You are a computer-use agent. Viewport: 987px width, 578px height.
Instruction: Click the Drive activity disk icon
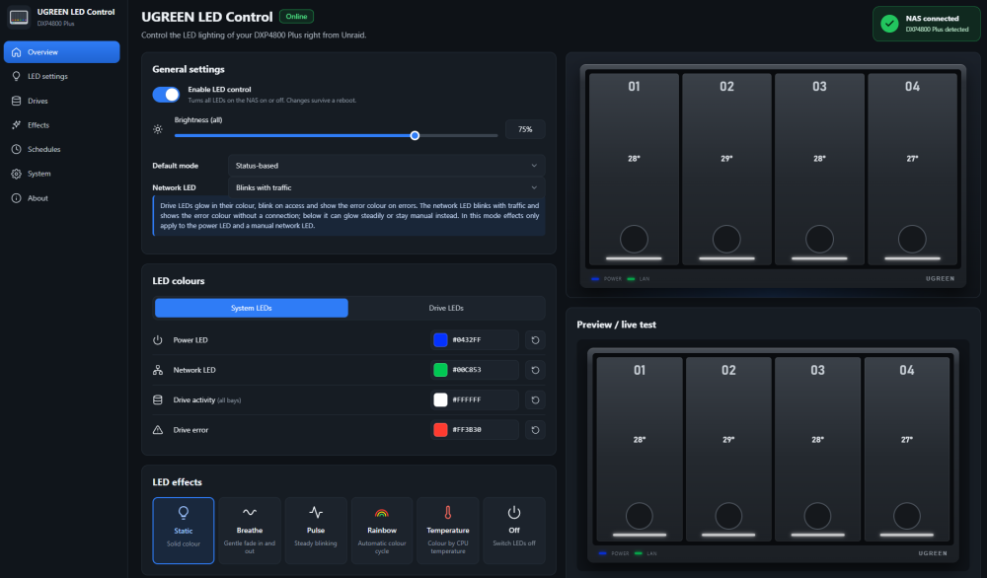coord(157,400)
